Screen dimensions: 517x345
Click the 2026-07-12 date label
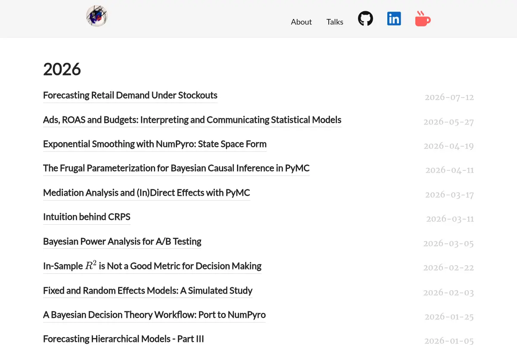tap(449, 97)
